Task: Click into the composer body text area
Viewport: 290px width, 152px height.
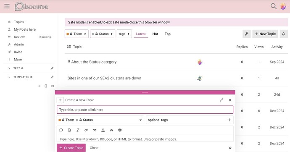Action: point(145,139)
